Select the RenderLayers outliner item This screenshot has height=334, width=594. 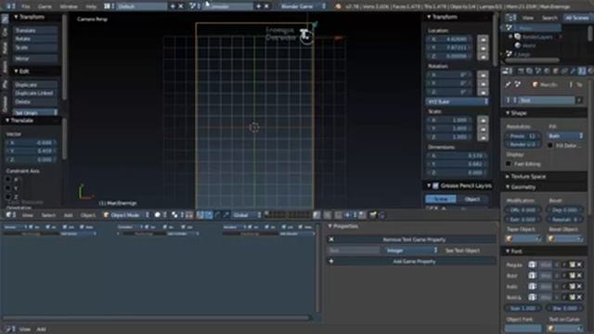[x=537, y=37]
